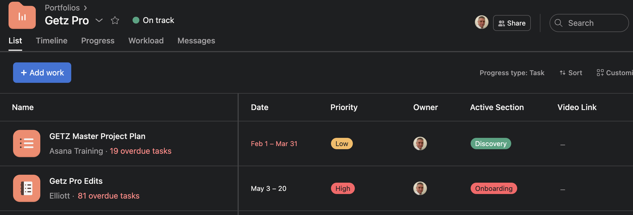Click the Getz Pro Edits notebook icon
Image resolution: width=633 pixels, height=215 pixels.
coord(26,188)
